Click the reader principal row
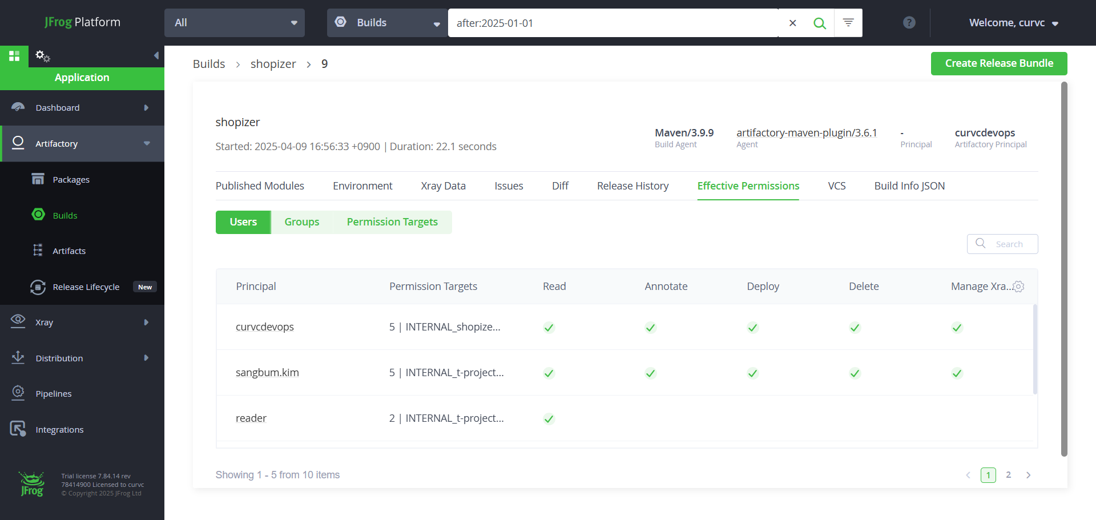Viewport: 1096px width, 520px height. [x=624, y=418]
